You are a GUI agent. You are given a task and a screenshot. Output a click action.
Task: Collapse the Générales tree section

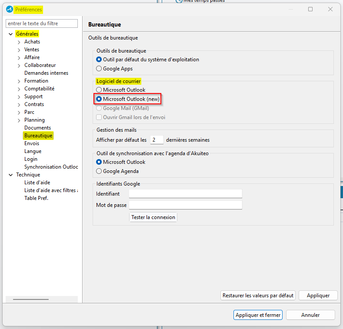click(11, 34)
